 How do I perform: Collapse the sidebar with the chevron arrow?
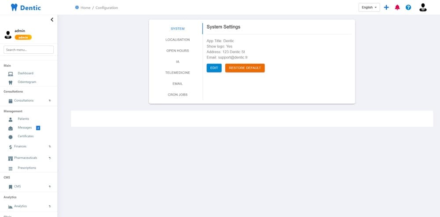tap(52, 20)
